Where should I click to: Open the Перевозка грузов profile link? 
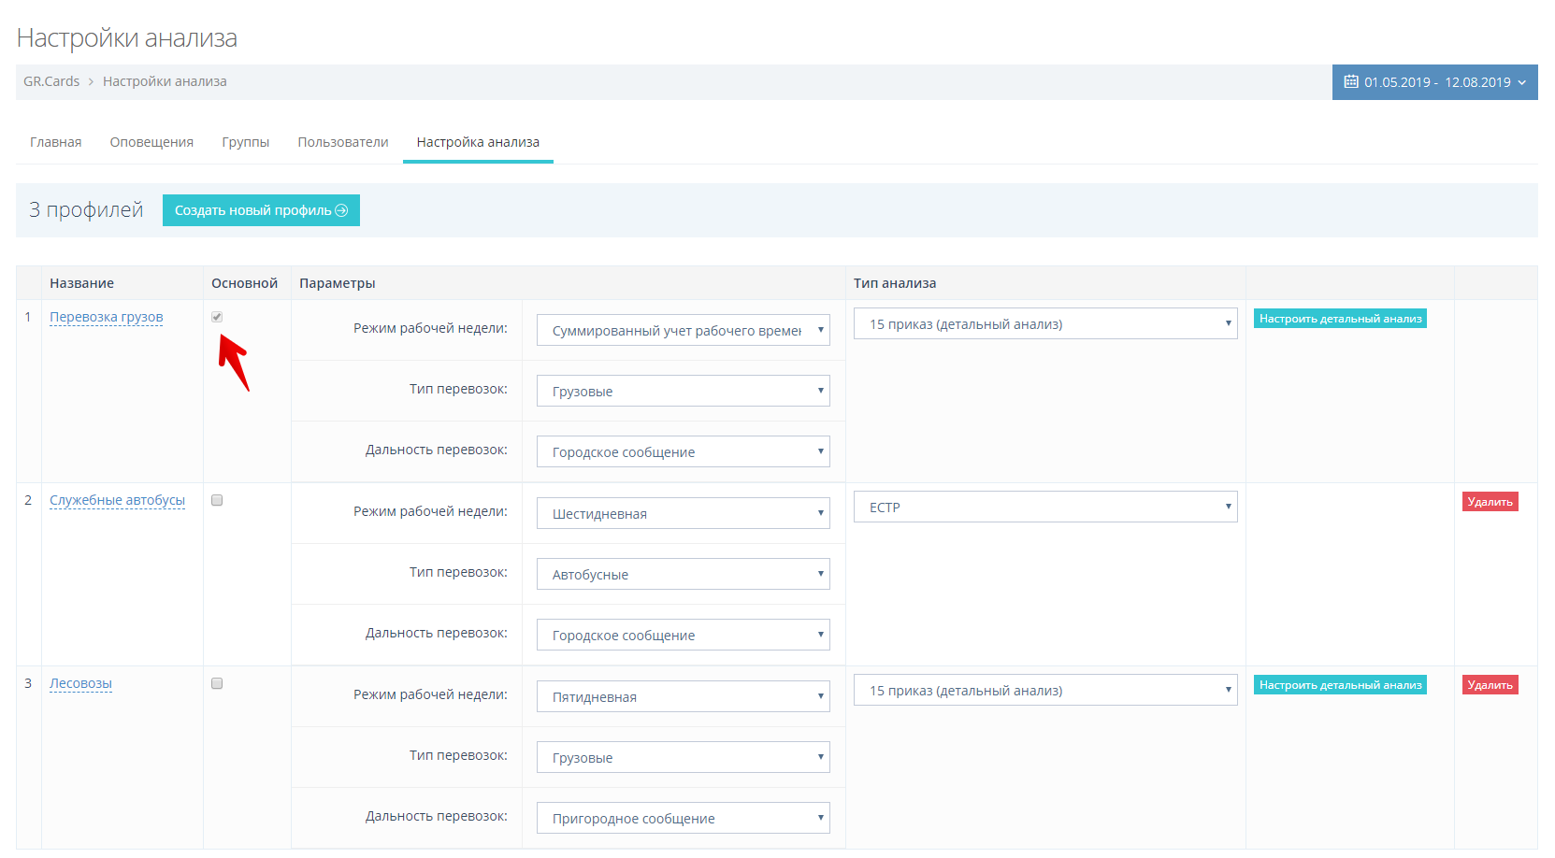click(x=106, y=317)
